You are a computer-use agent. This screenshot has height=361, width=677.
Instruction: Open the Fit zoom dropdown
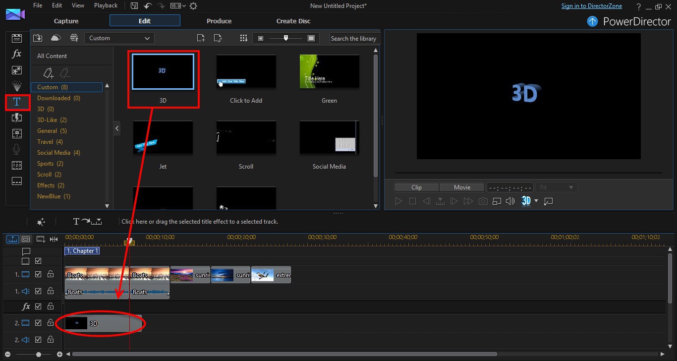pos(557,187)
